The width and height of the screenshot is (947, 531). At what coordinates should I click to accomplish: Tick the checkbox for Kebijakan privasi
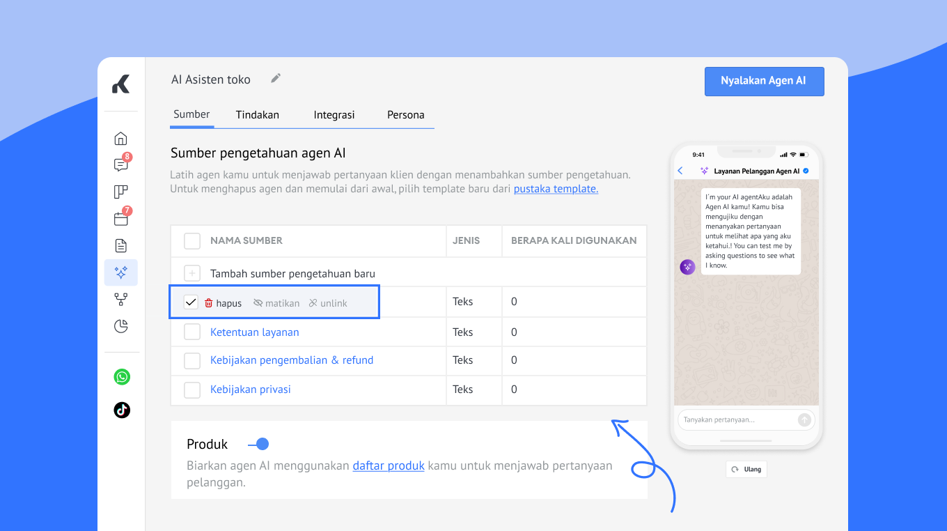point(192,390)
